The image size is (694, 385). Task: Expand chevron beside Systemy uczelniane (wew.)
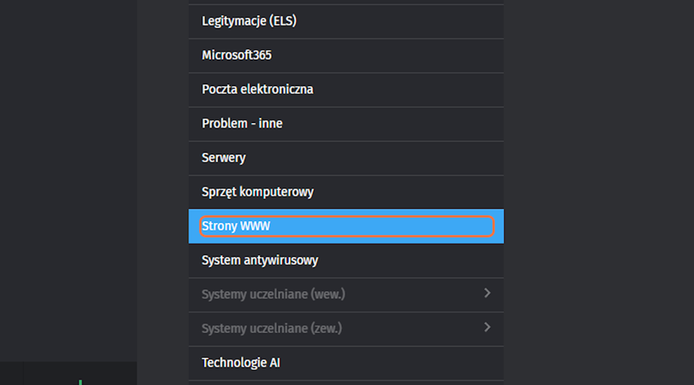click(487, 294)
